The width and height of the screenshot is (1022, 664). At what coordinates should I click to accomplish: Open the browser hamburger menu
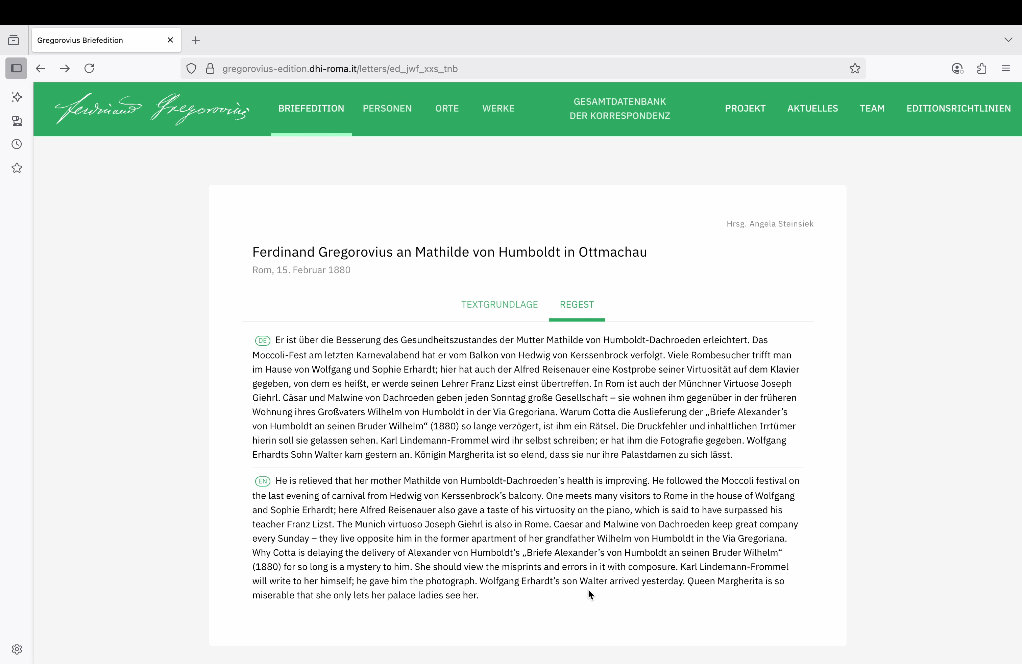(1006, 68)
